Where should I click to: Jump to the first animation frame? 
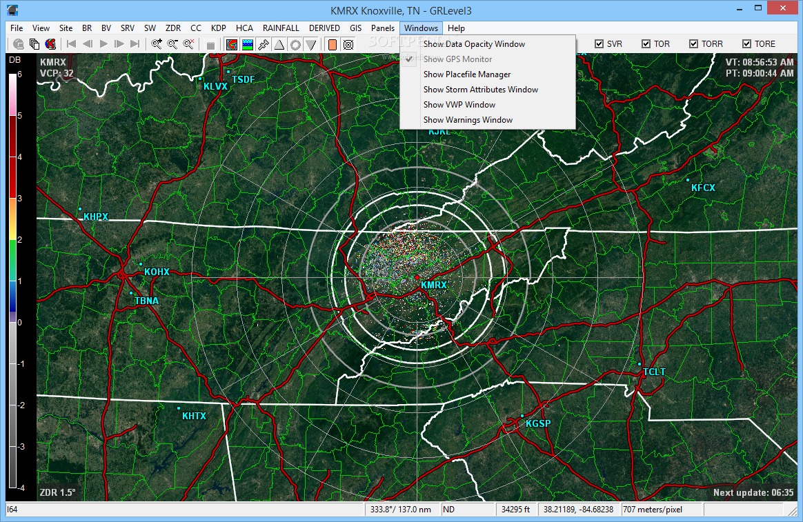[72, 44]
